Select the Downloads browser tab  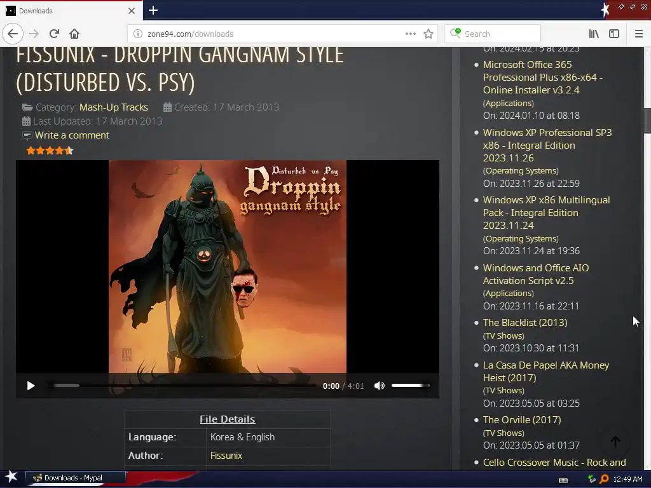click(71, 11)
